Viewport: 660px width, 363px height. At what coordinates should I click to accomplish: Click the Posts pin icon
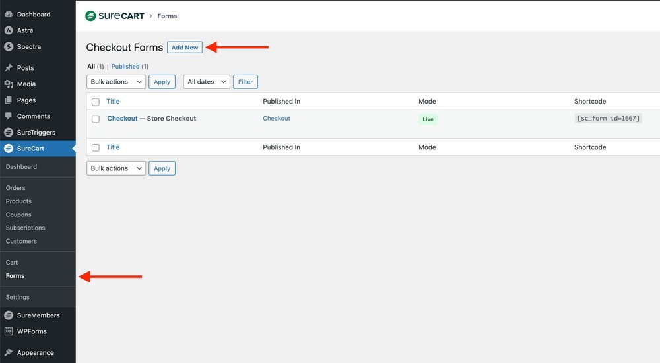tap(9, 68)
